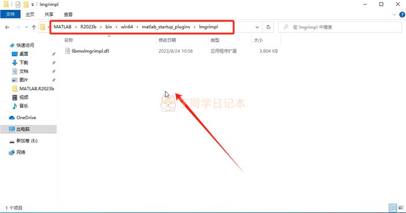
Task: Click the win64 breadcrumb segment
Action: click(x=127, y=27)
